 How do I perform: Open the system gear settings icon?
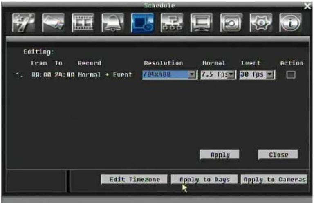[261, 23]
